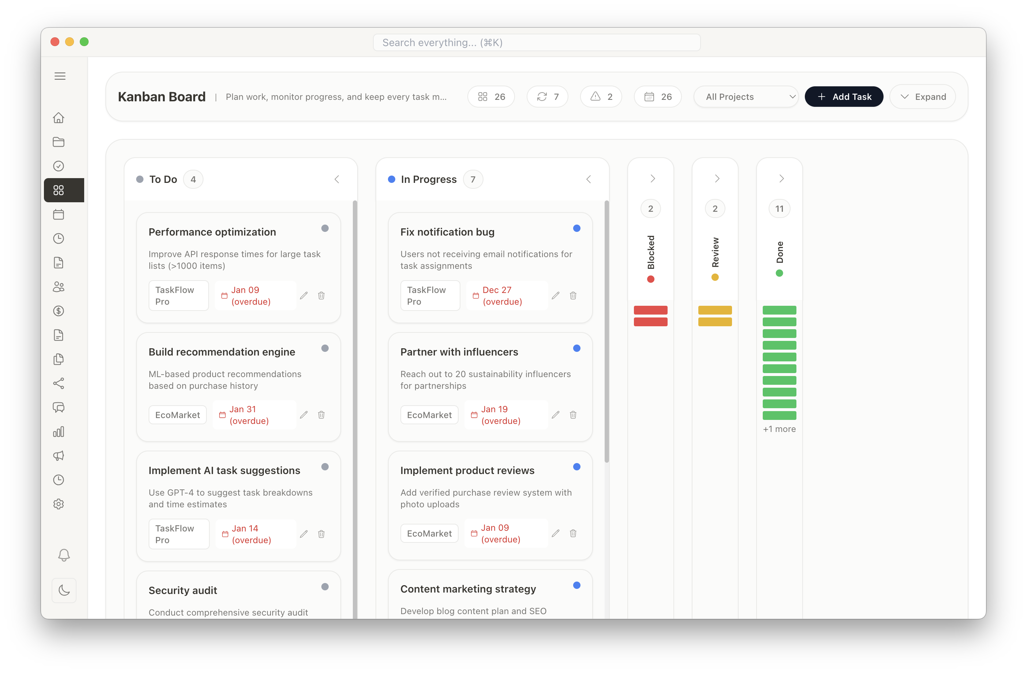The width and height of the screenshot is (1027, 673).
Task: Delete the Implement product reviews task
Action: tap(573, 533)
